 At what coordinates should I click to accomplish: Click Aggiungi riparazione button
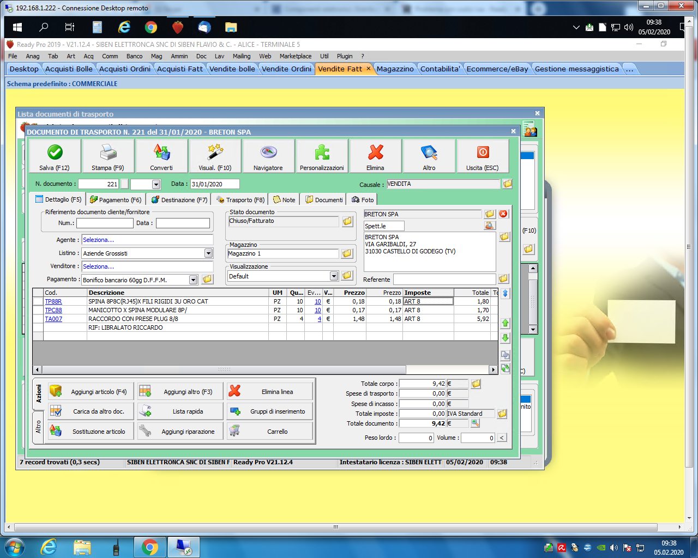(x=179, y=432)
